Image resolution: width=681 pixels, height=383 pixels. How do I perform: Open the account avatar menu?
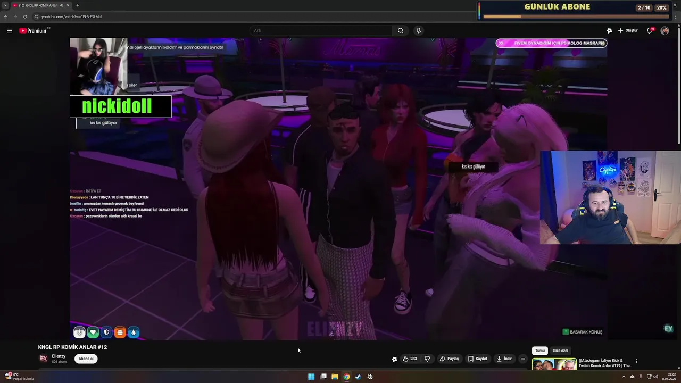click(665, 30)
